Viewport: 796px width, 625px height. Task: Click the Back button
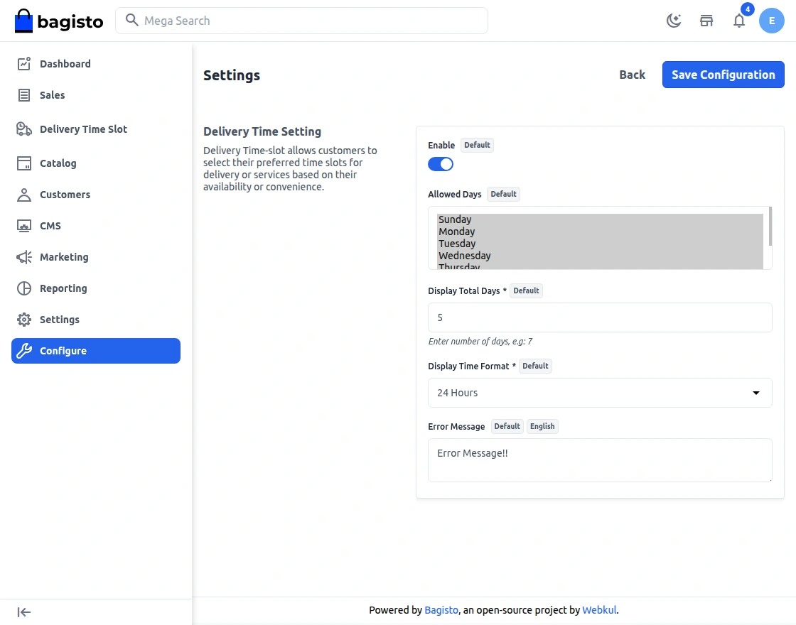(632, 75)
